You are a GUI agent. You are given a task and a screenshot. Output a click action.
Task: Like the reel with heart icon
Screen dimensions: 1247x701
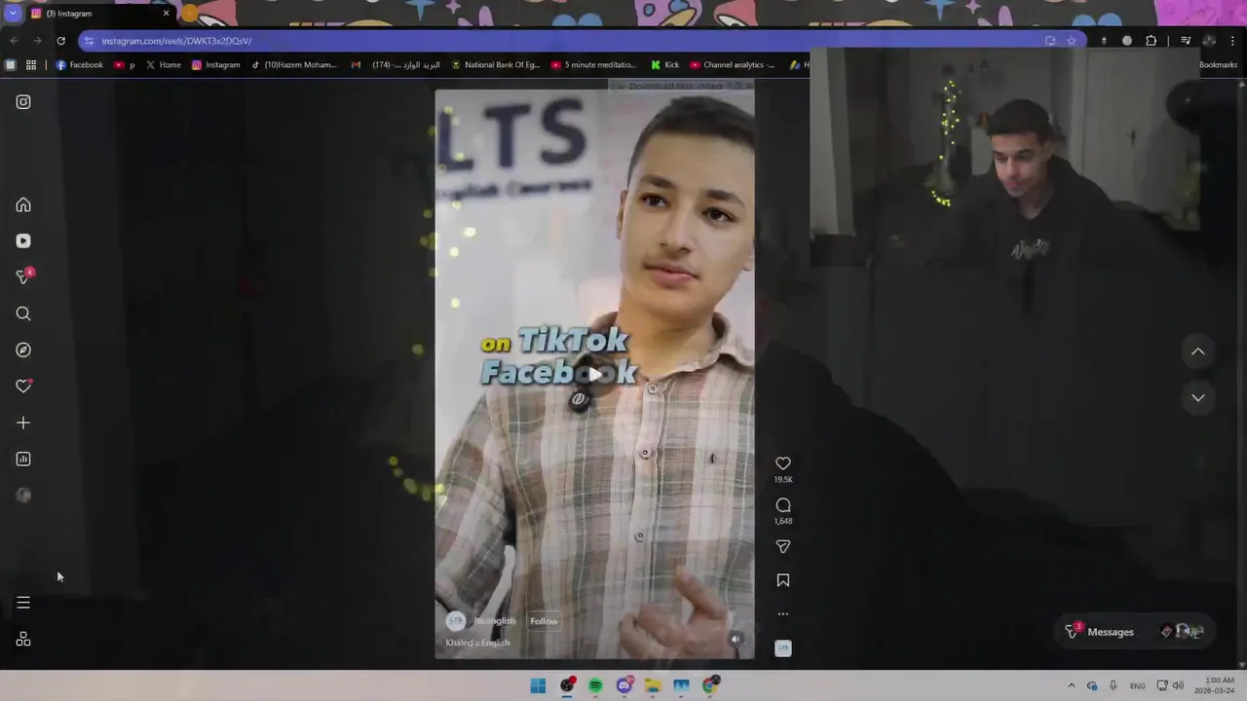point(783,463)
